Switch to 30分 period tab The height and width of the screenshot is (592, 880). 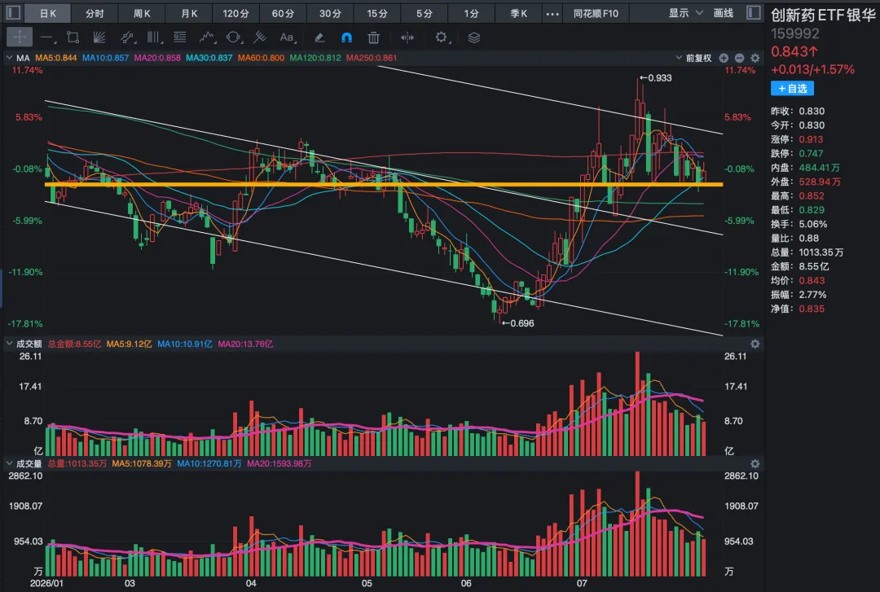click(x=330, y=13)
